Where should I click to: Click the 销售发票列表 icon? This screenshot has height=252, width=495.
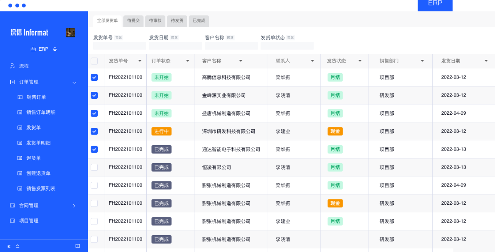tap(20, 188)
